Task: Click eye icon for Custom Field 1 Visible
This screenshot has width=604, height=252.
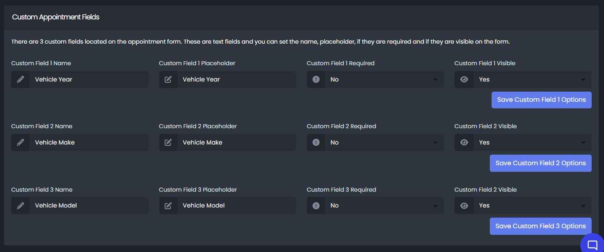Action: (464, 79)
